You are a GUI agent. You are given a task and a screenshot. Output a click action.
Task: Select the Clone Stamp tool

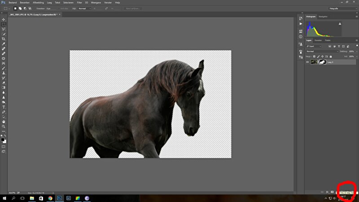tap(4, 73)
